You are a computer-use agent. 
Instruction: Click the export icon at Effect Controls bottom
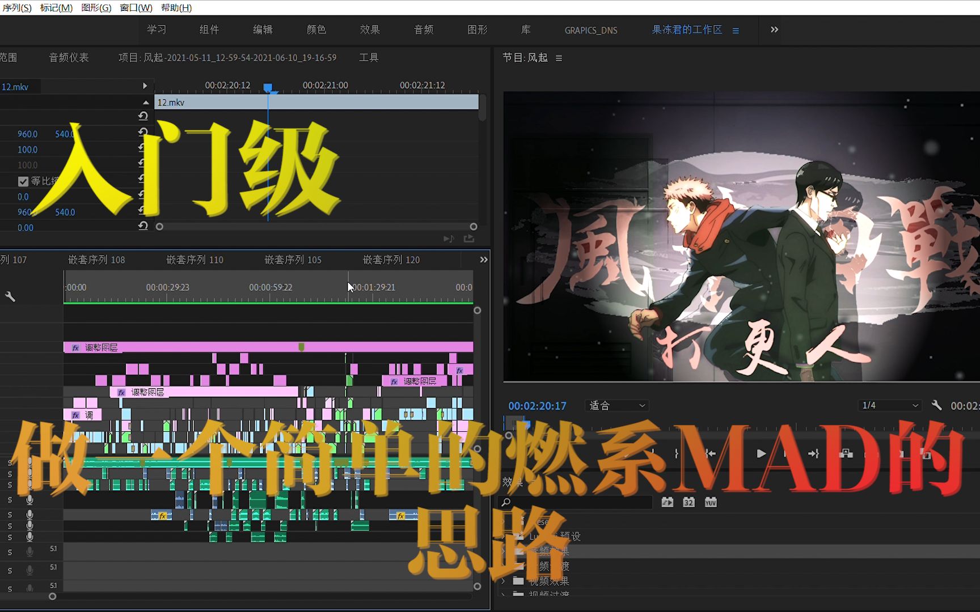tap(469, 239)
